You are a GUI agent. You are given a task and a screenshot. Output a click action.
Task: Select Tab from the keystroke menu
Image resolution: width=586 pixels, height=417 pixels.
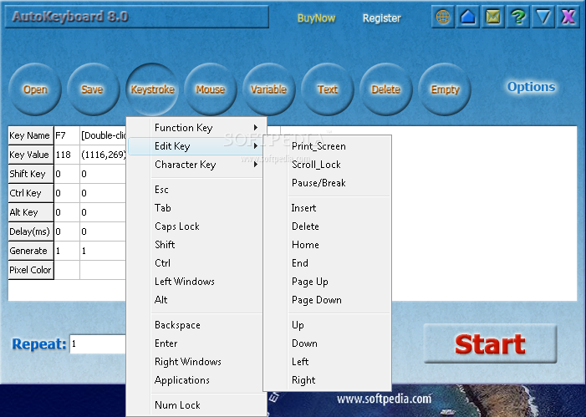[x=196, y=208]
